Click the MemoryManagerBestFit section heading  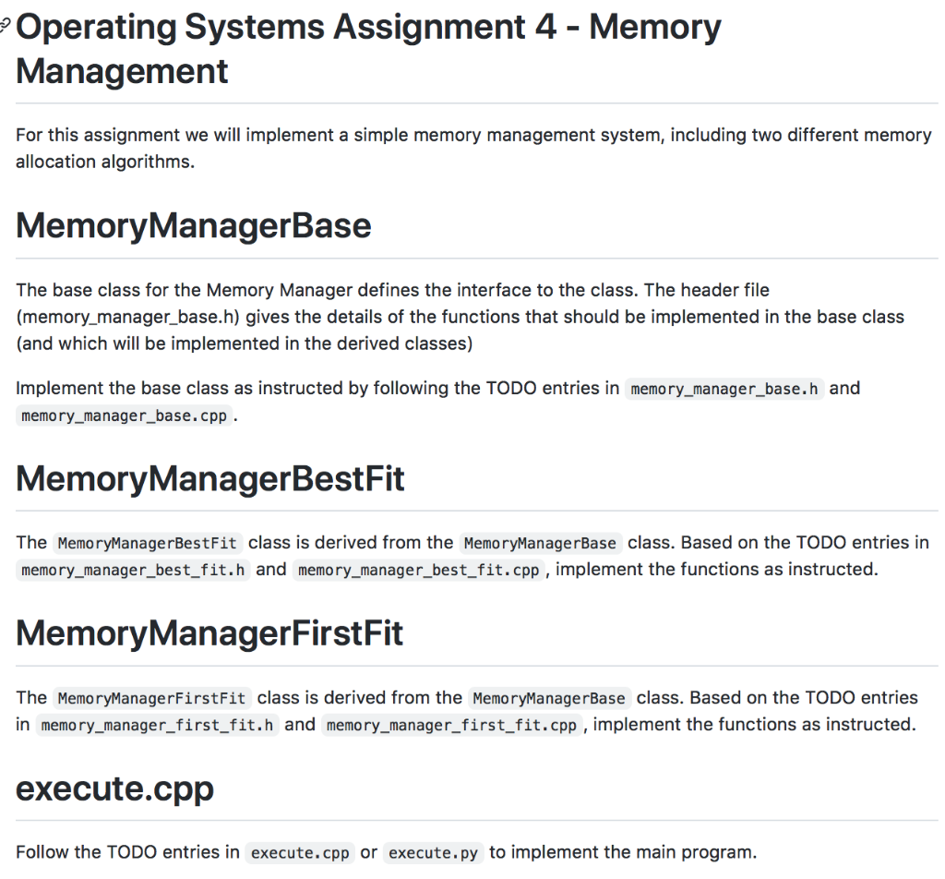(209, 478)
